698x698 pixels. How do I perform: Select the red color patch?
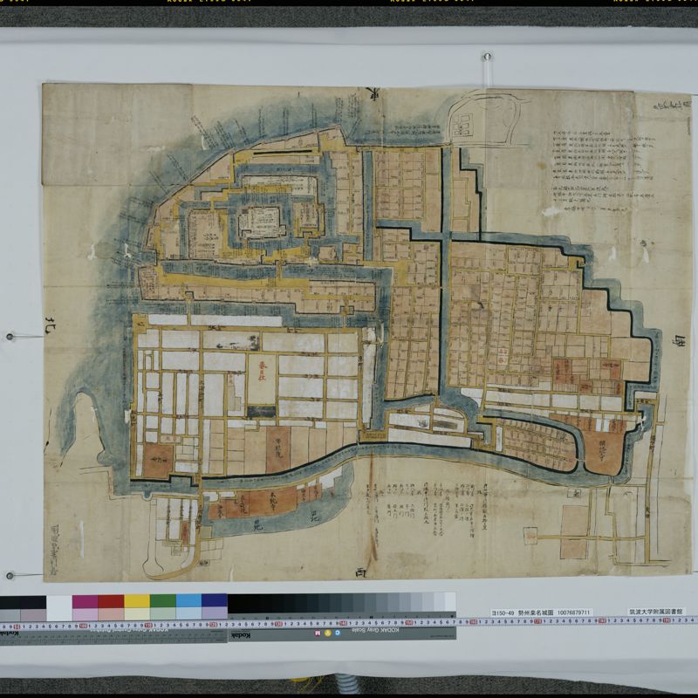click(111, 601)
